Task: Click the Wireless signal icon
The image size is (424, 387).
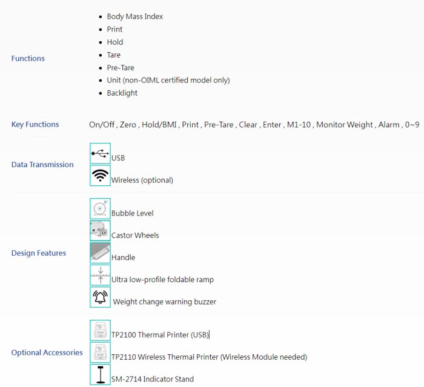Action: click(100, 176)
